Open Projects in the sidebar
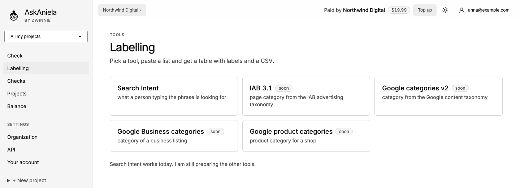Screen dimensions: 520x188 point(46,94)
